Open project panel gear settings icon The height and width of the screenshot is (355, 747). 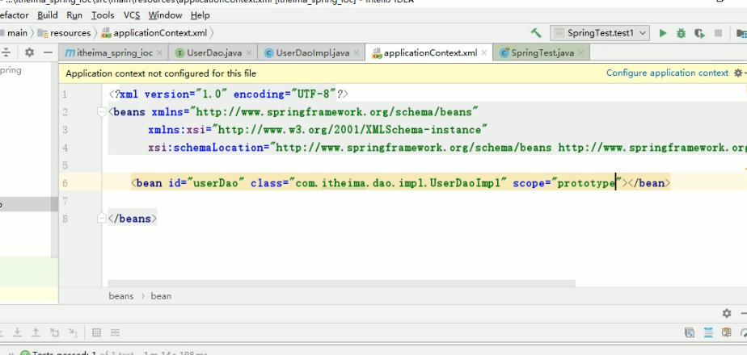click(30, 52)
